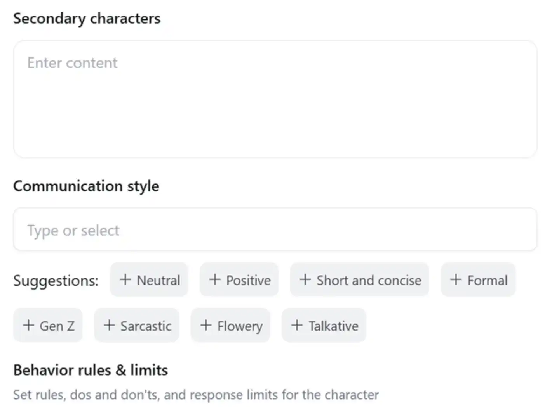Add the Flowery style suggestion

pyautogui.click(x=230, y=325)
